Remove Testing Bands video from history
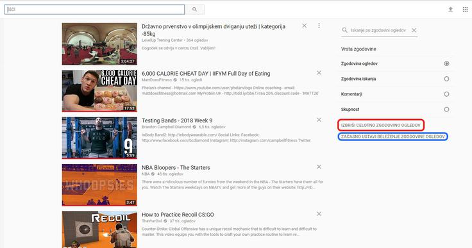 click(x=319, y=120)
